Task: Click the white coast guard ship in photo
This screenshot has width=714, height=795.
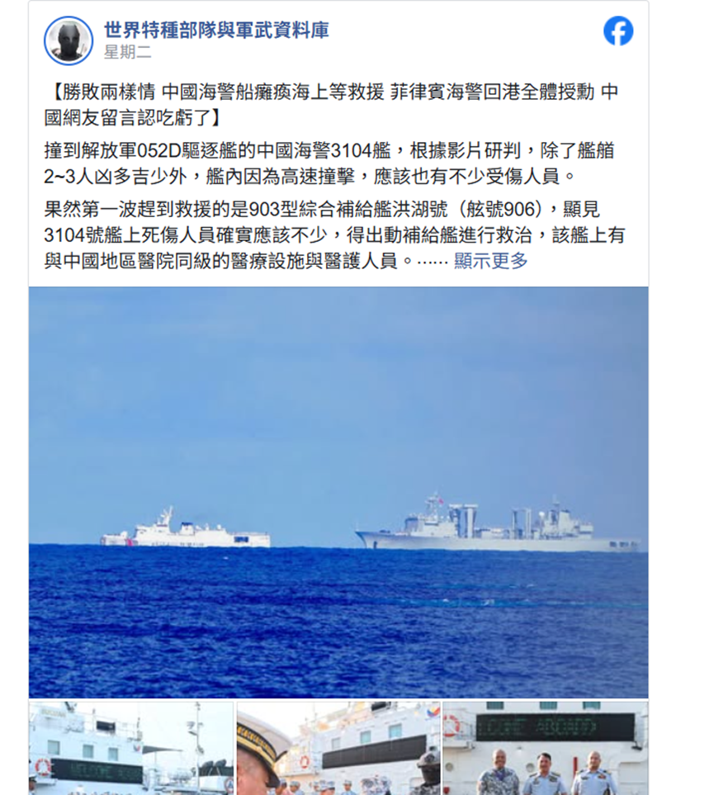Action: point(185,530)
